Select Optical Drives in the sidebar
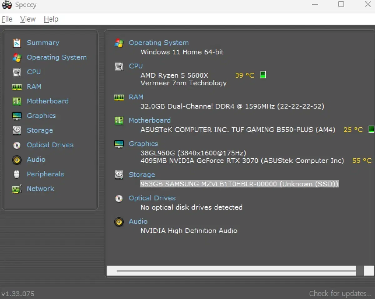The height and width of the screenshot is (299, 375). click(x=50, y=145)
